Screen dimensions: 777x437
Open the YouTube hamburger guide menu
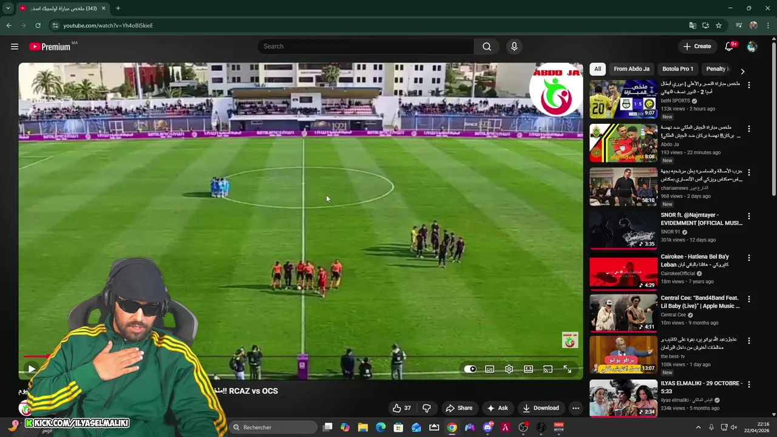click(15, 47)
